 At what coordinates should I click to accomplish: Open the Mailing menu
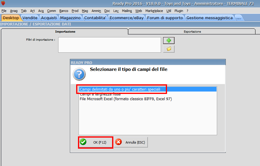pos(127,11)
